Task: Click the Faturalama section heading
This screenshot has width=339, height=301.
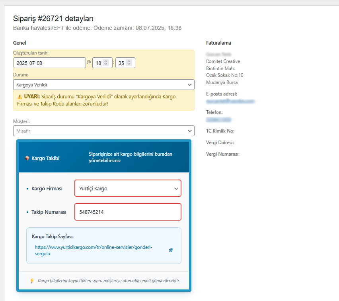Action: [218, 43]
